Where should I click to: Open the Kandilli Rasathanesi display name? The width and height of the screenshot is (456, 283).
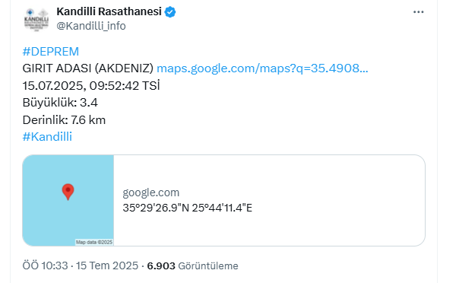[109, 11]
